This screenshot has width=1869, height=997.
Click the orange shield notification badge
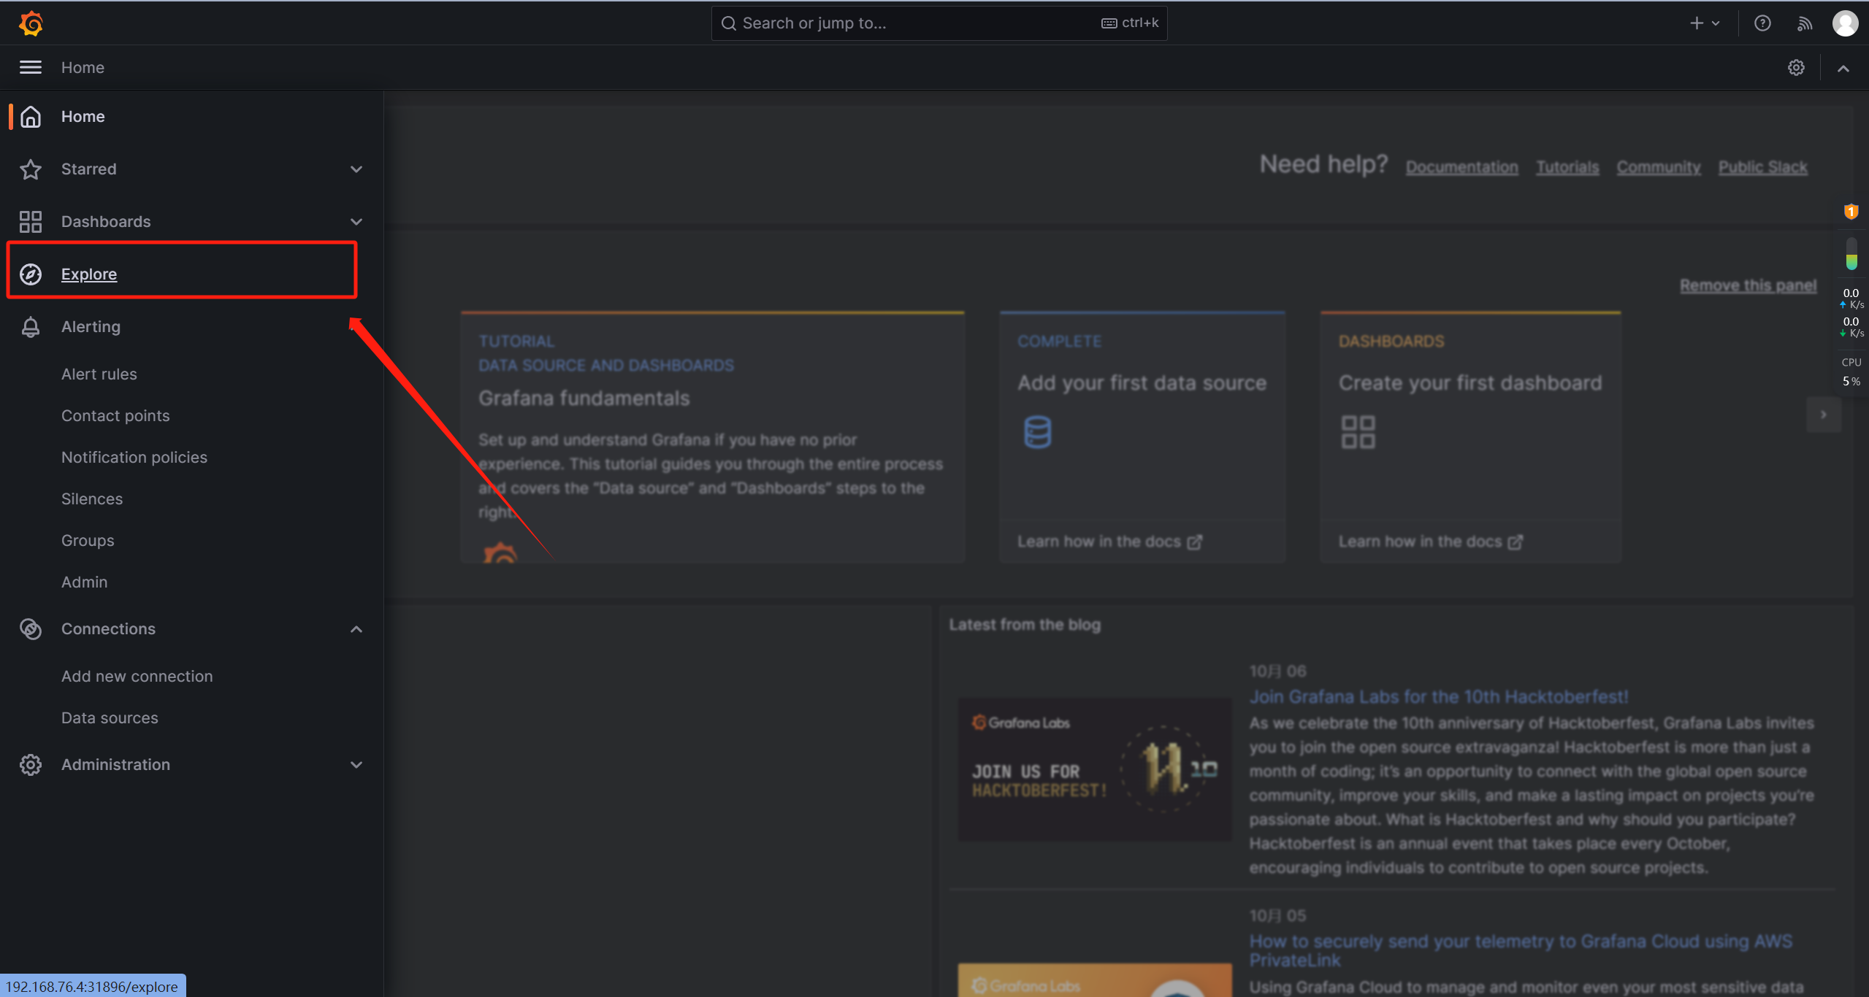[x=1851, y=212]
